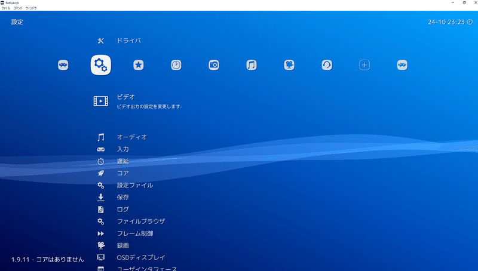Select the フレーム制御 entry

click(135, 233)
